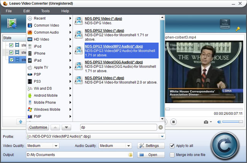
Task: Click the large Convert button
Action: pyautogui.click(x=225, y=146)
